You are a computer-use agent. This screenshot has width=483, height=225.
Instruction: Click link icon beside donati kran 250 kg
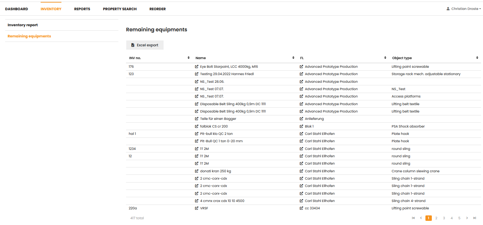pos(197,171)
